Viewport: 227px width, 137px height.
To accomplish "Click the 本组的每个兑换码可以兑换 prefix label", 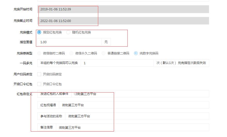I will (x=59, y=63).
